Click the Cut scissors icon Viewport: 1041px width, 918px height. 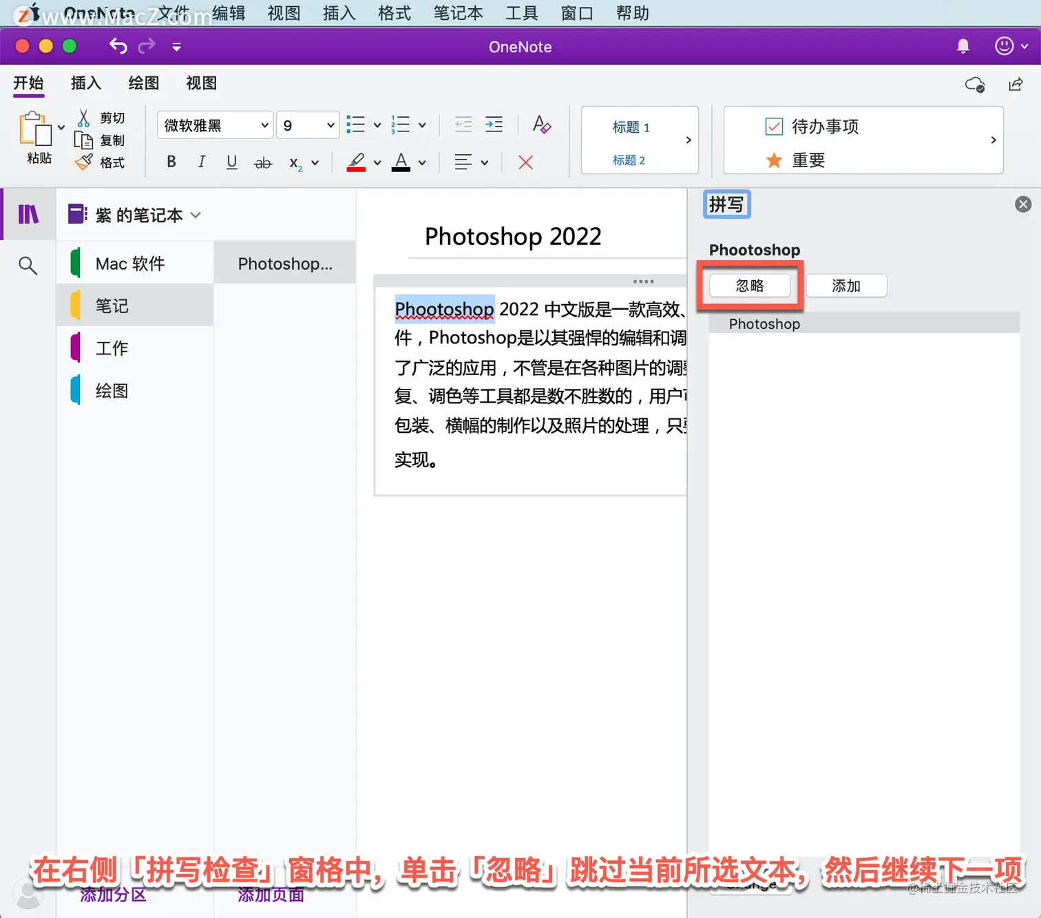pyautogui.click(x=83, y=118)
